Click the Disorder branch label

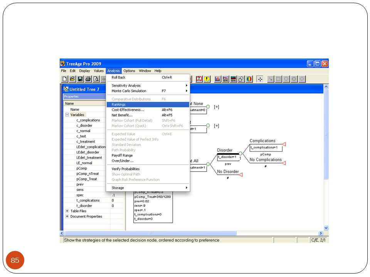[x=225, y=150]
